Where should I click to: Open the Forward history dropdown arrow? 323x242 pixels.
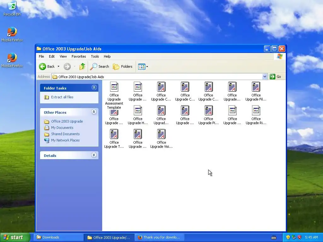click(74, 66)
